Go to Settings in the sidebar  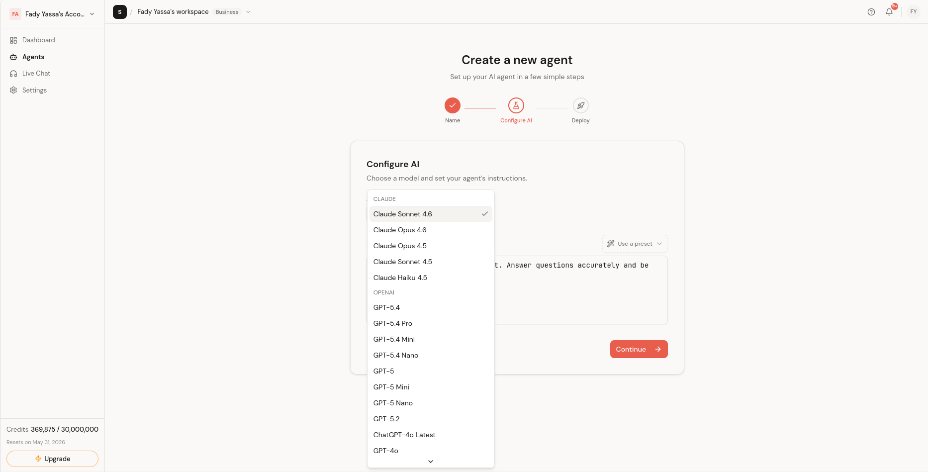point(52,91)
